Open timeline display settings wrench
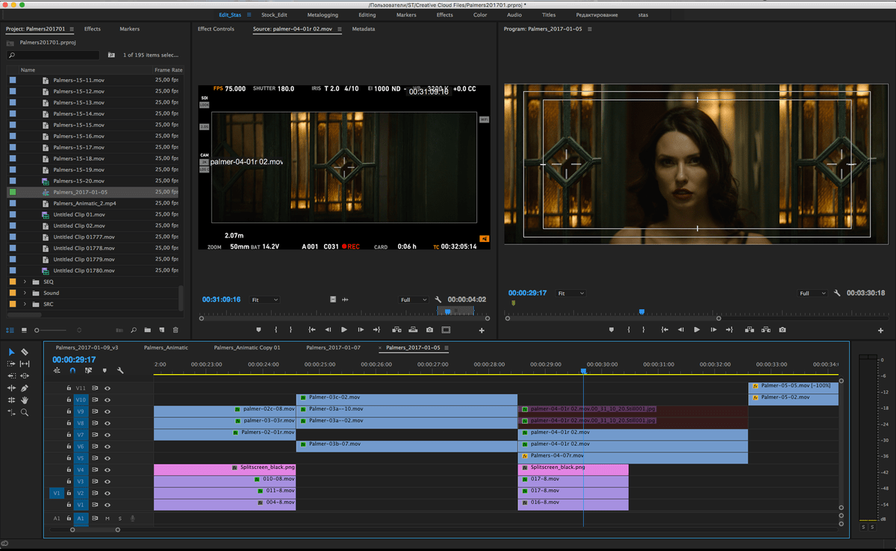The height and width of the screenshot is (551, 896). click(x=119, y=370)
